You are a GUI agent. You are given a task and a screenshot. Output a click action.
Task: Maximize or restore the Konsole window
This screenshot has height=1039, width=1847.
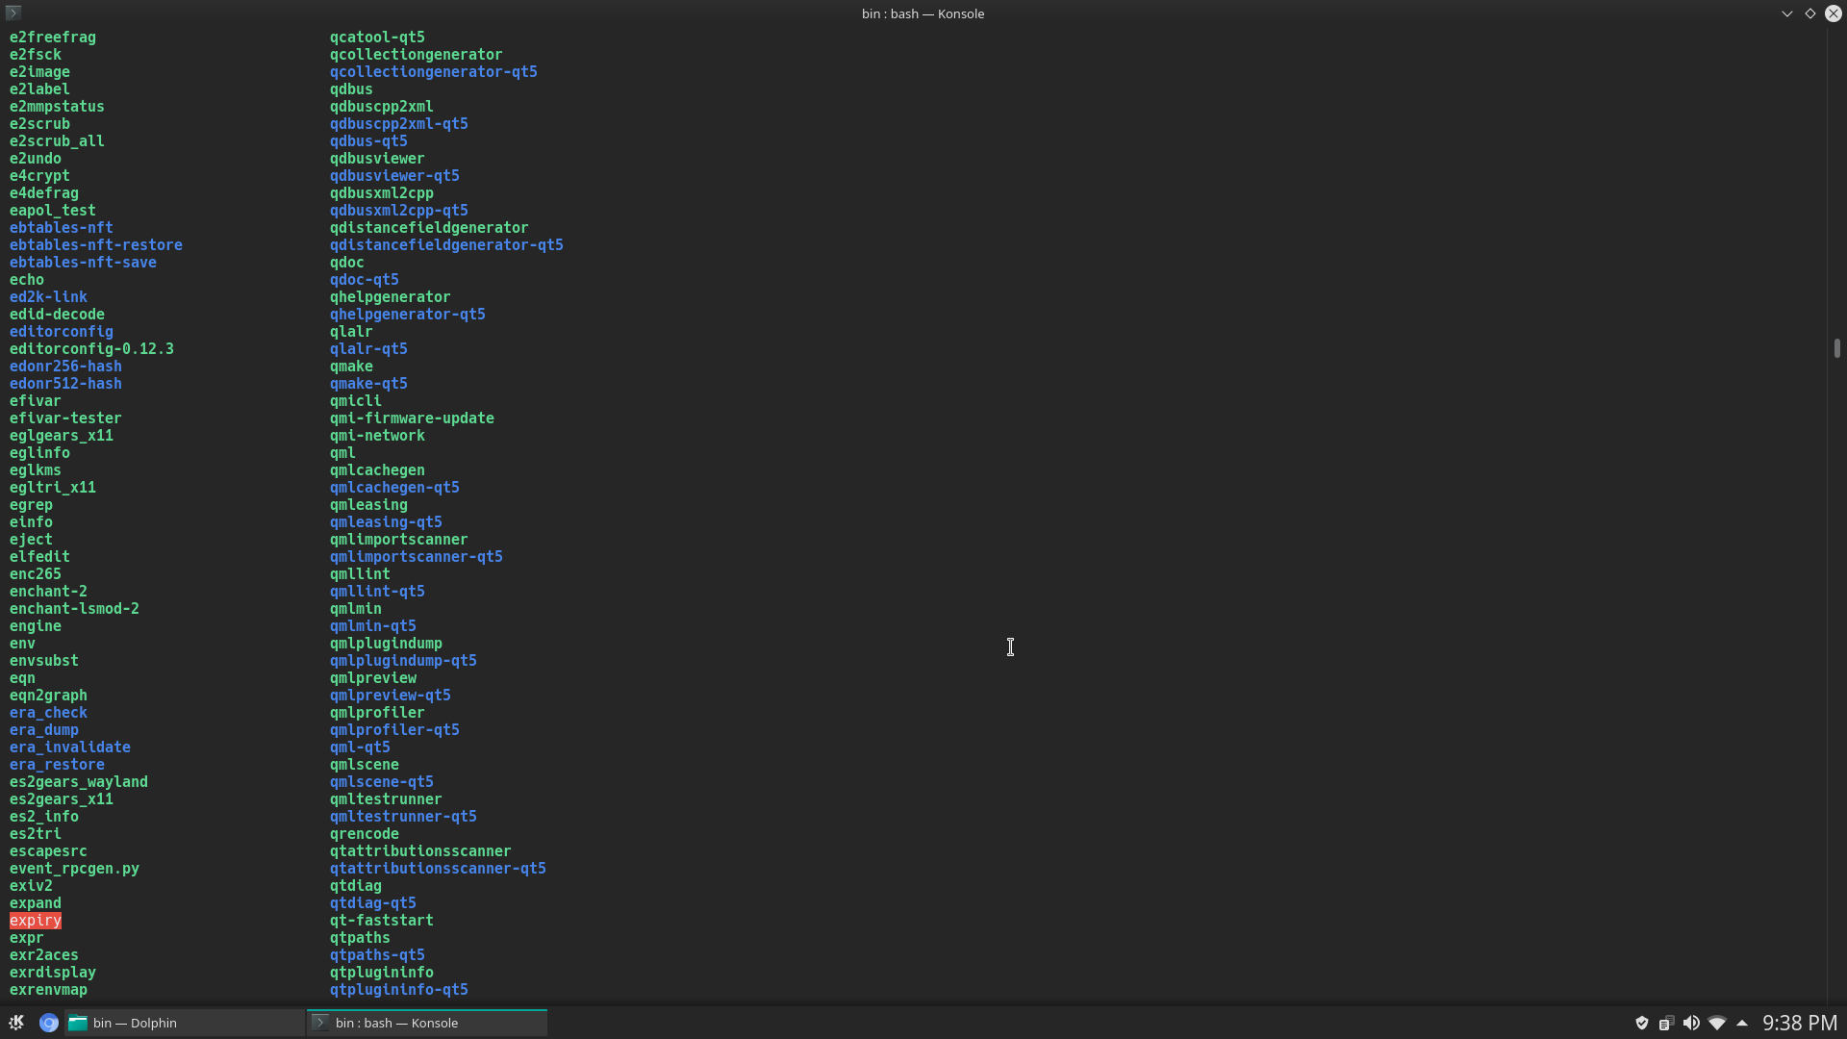tap(1810, 13)
